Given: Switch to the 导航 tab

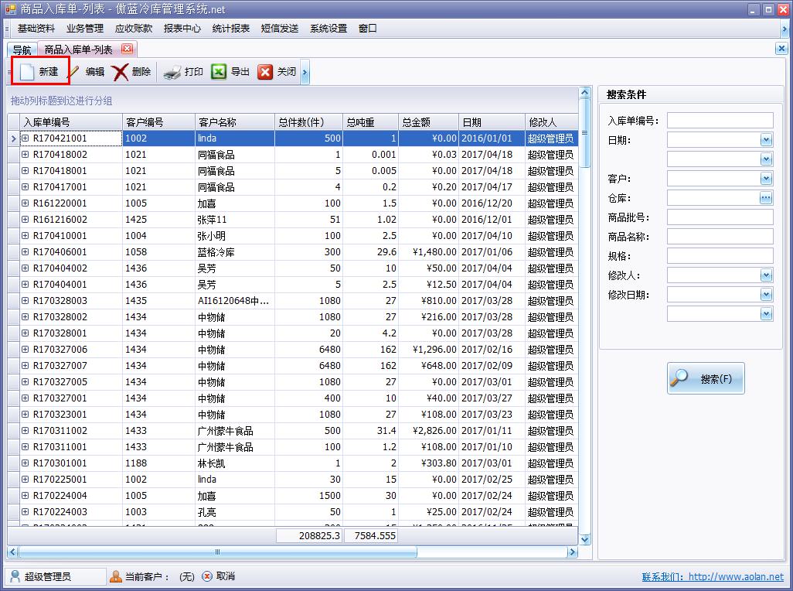Looking at the screenshot, I should click(22, 50).
